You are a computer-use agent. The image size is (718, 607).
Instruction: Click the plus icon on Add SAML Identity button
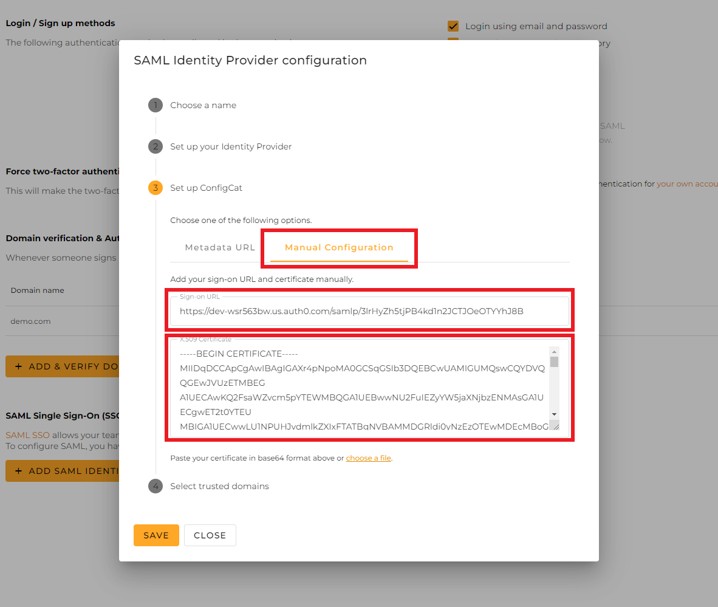18,471
